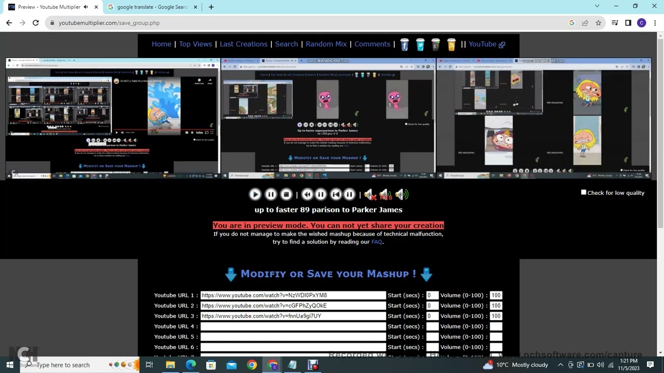Image resolution: width=664 pixels, height=373 pixels.
Task: Pause all videos with the first pause button
Action: (271, 194)
